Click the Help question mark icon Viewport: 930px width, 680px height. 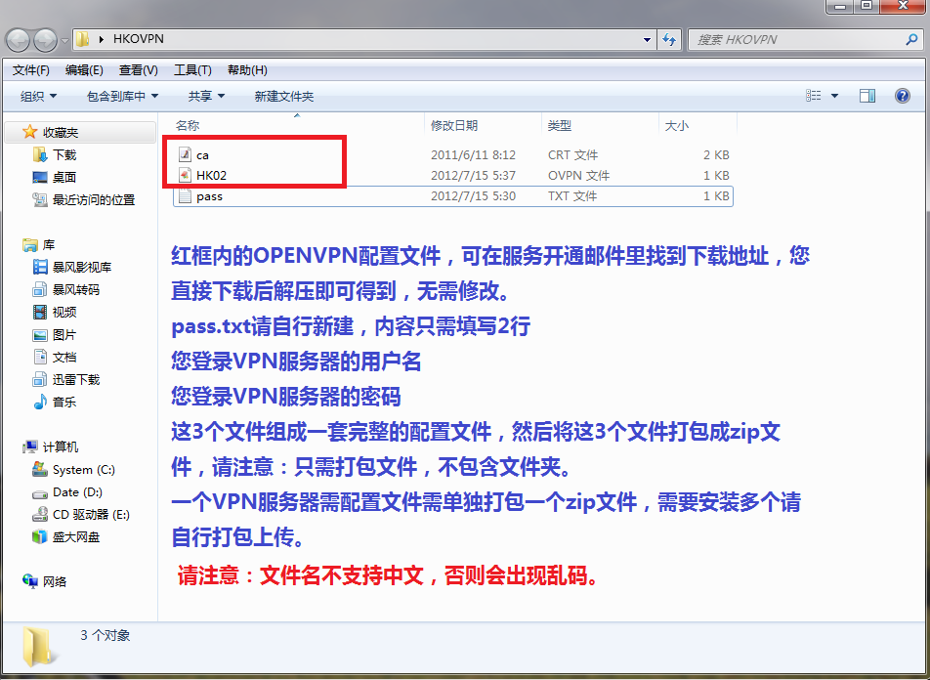903,96
